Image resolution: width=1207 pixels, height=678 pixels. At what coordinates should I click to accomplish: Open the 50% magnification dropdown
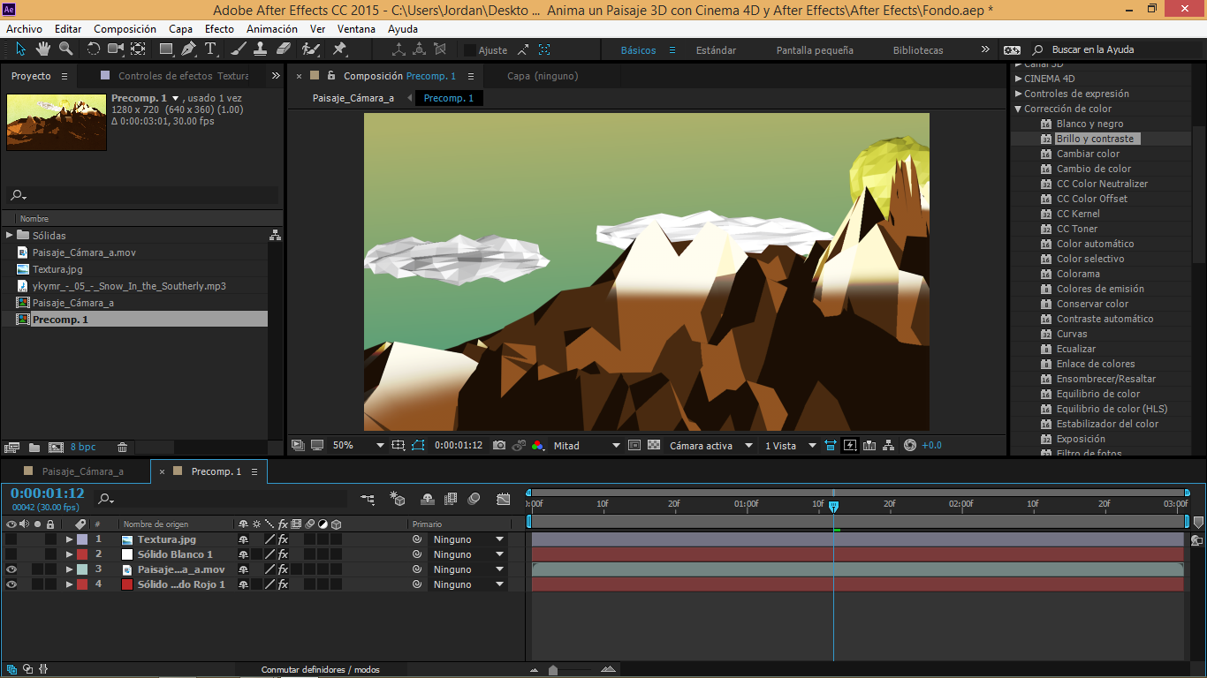click(358, 446)
